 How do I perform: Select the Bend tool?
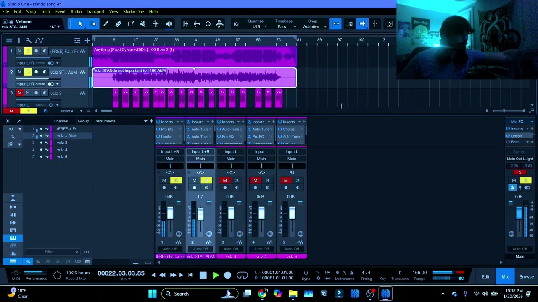point(156,24)
